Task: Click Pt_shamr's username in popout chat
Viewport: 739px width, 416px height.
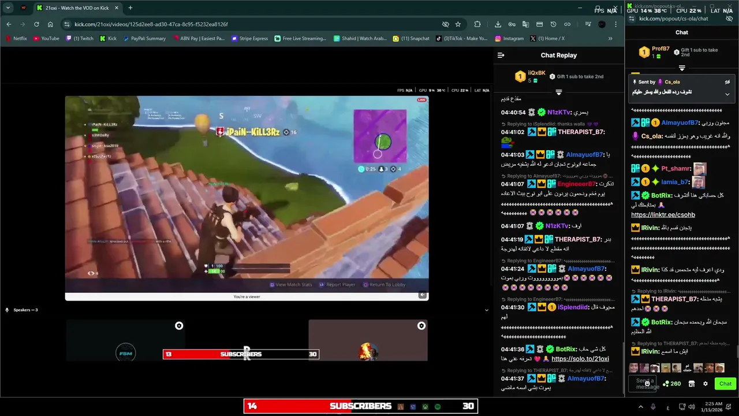Action: [675, 169]
